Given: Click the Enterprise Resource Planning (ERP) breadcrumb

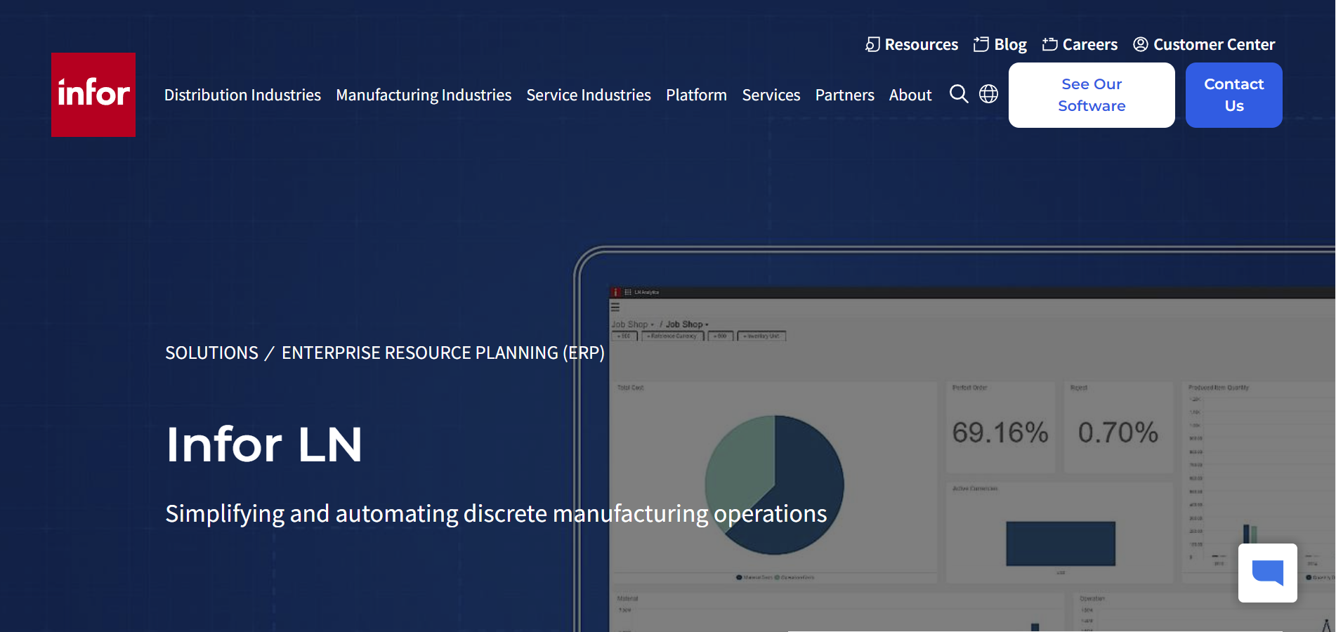Looking at the screenshot, I should (x=443, y=353).
